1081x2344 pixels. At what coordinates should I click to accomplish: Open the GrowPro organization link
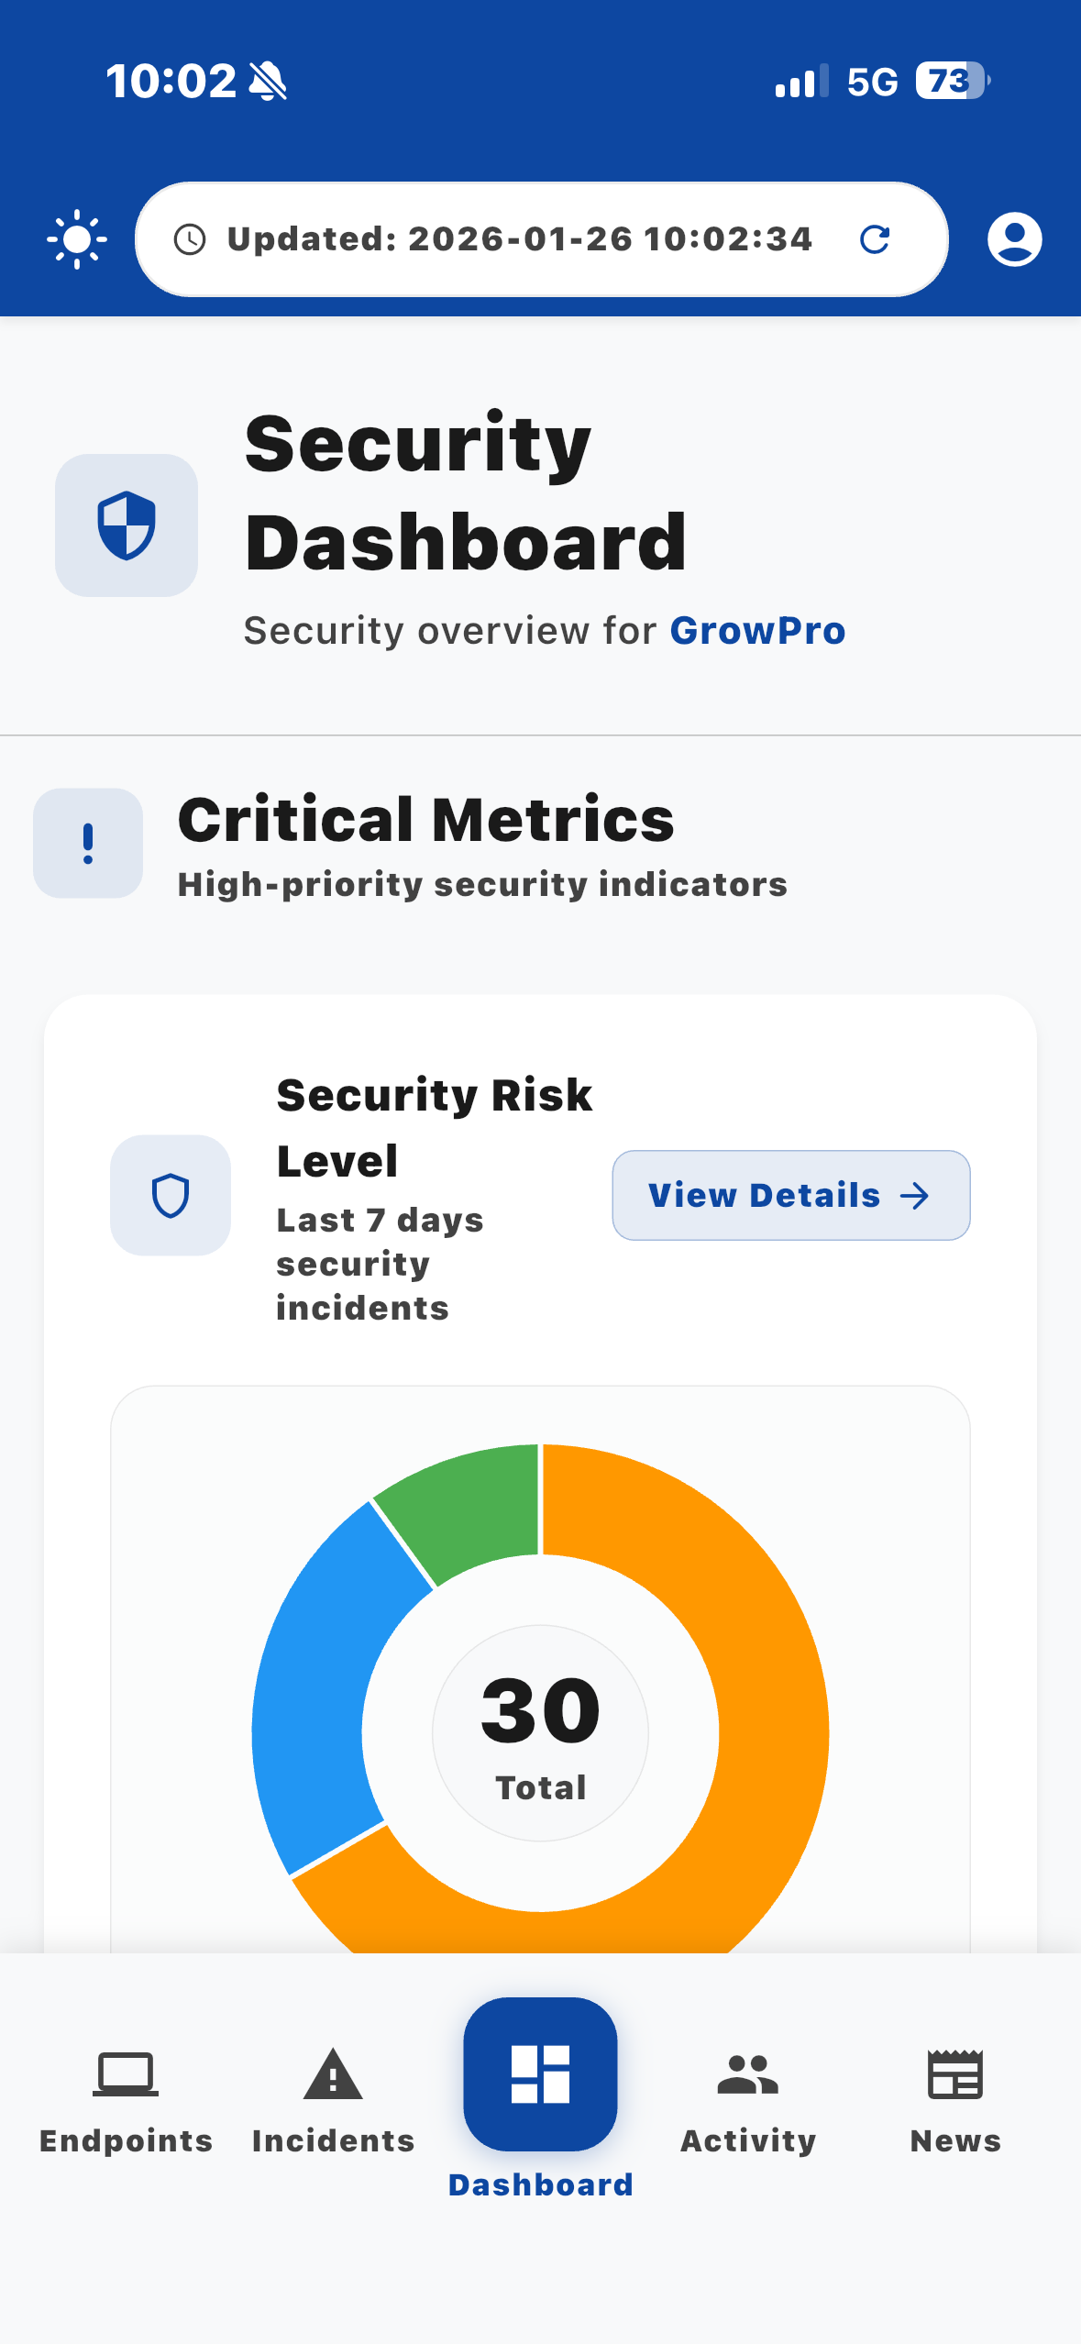tap(757, 630)
